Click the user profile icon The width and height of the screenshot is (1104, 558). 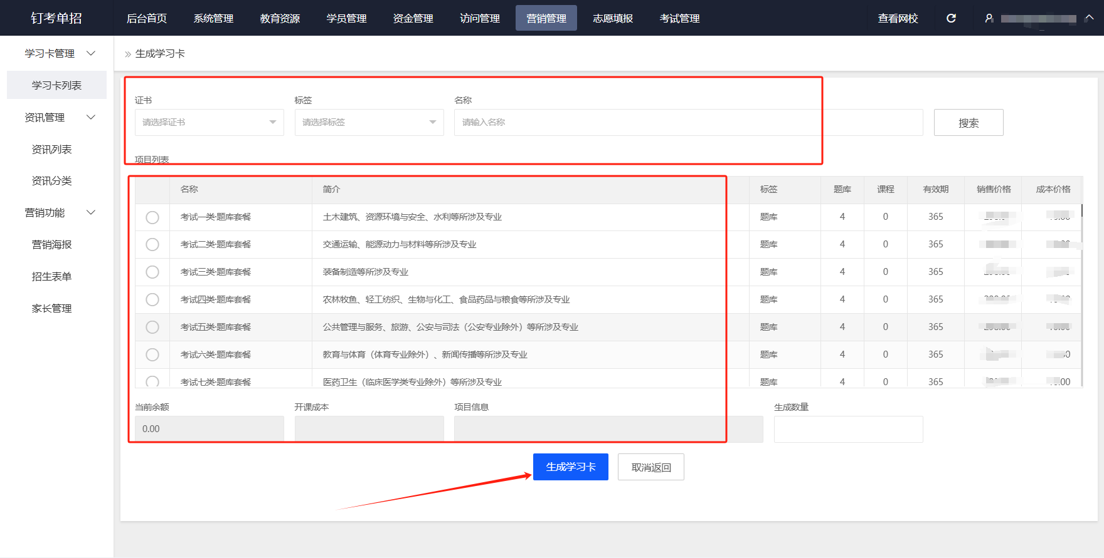[x=989, y=18]
